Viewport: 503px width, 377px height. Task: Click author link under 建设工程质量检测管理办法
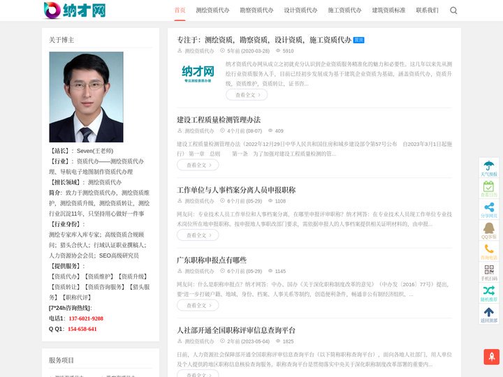click(x=199, y=131)
